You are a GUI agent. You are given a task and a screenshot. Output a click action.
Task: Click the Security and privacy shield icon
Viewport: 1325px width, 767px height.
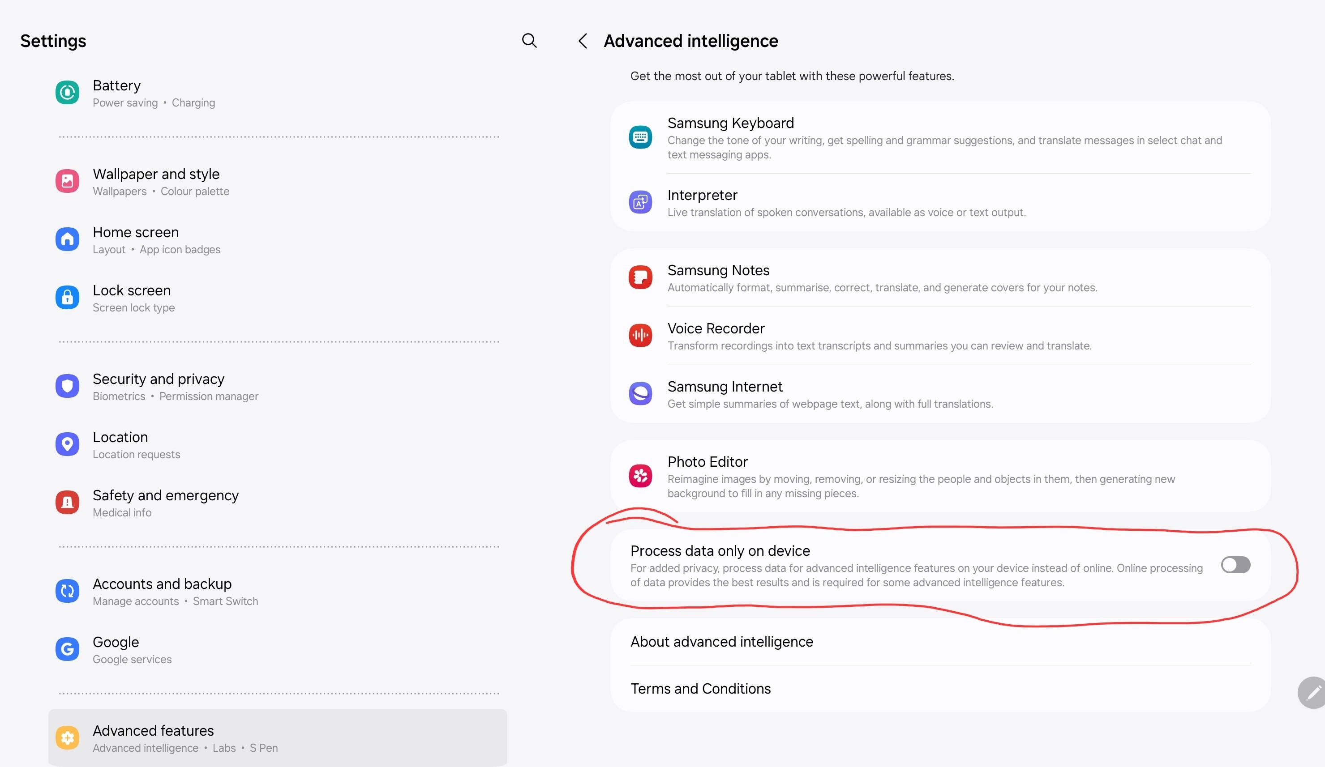67,386
